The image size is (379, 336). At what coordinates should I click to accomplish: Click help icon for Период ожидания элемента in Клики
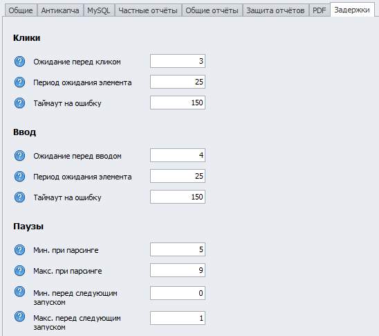click(19, 82)
